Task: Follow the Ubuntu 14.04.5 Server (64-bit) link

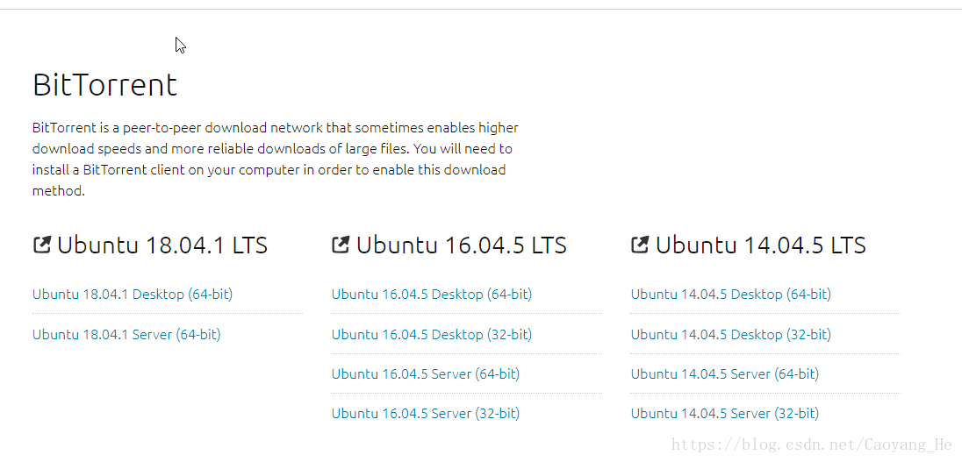Action: click(x=724, y=373)
